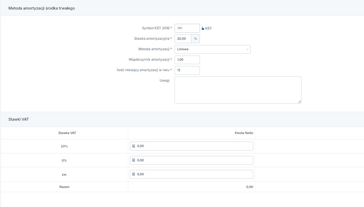
Task: Grab the Uwagi textarea resize handle
Action: 300,102
